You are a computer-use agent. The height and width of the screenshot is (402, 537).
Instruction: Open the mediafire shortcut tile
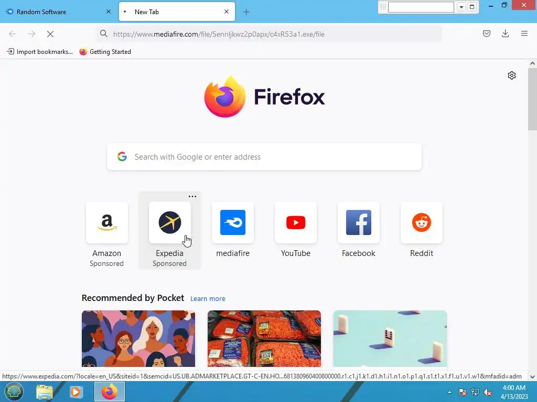[233, 222]
